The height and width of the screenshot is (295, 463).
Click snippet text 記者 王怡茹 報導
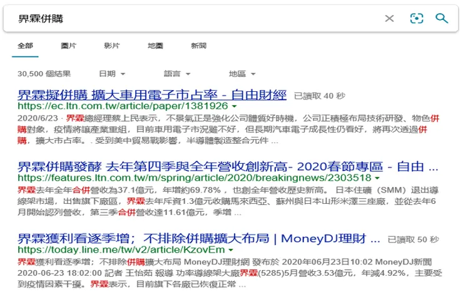139,273
